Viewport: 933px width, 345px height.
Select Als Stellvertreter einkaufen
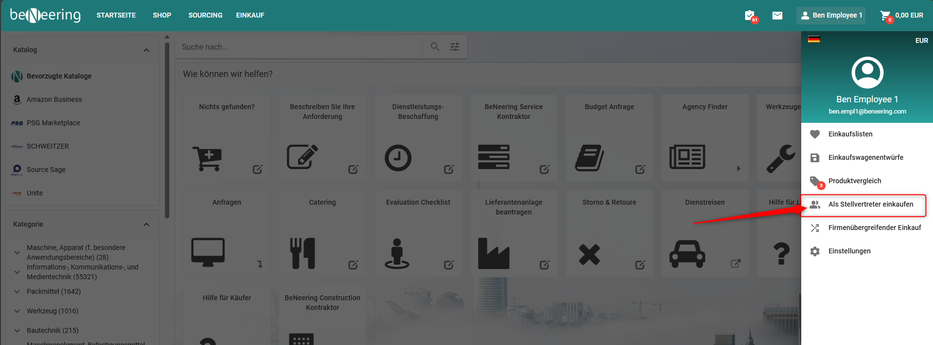(x=871, y=205)
